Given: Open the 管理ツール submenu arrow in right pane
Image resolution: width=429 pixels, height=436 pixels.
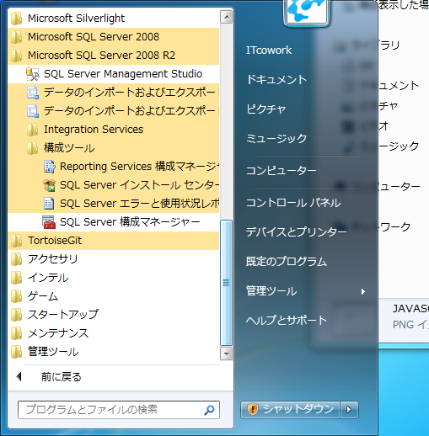Looking at the screenshot, I should (x=363, y=292).
